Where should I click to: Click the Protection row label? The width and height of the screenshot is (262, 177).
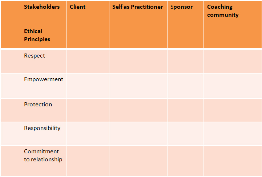[38, 105]
